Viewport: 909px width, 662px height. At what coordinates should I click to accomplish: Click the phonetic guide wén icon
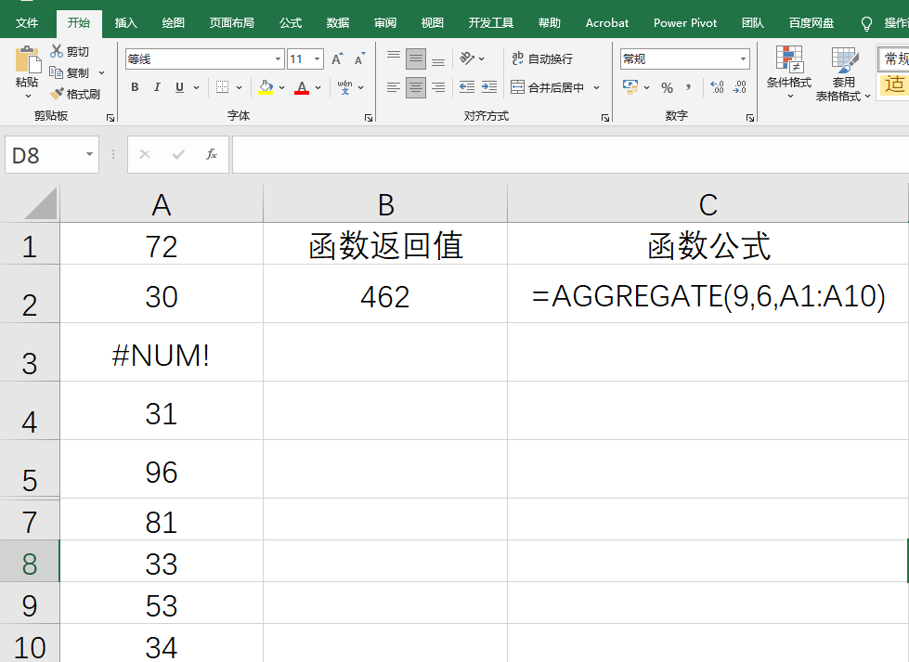click(344, 87)
